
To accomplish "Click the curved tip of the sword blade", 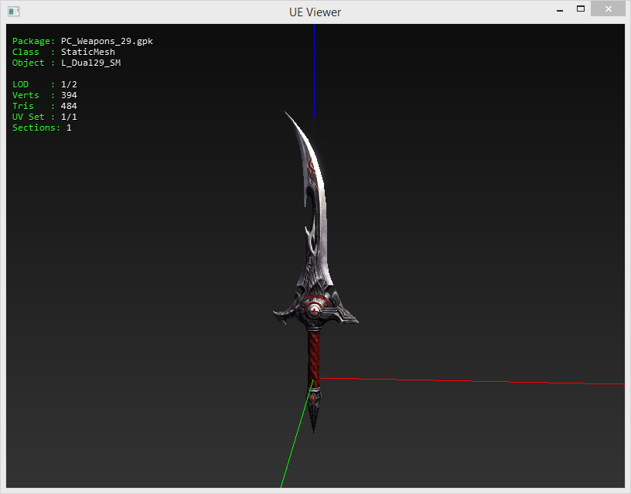I will pyautogui.click(x=293, y=122).
